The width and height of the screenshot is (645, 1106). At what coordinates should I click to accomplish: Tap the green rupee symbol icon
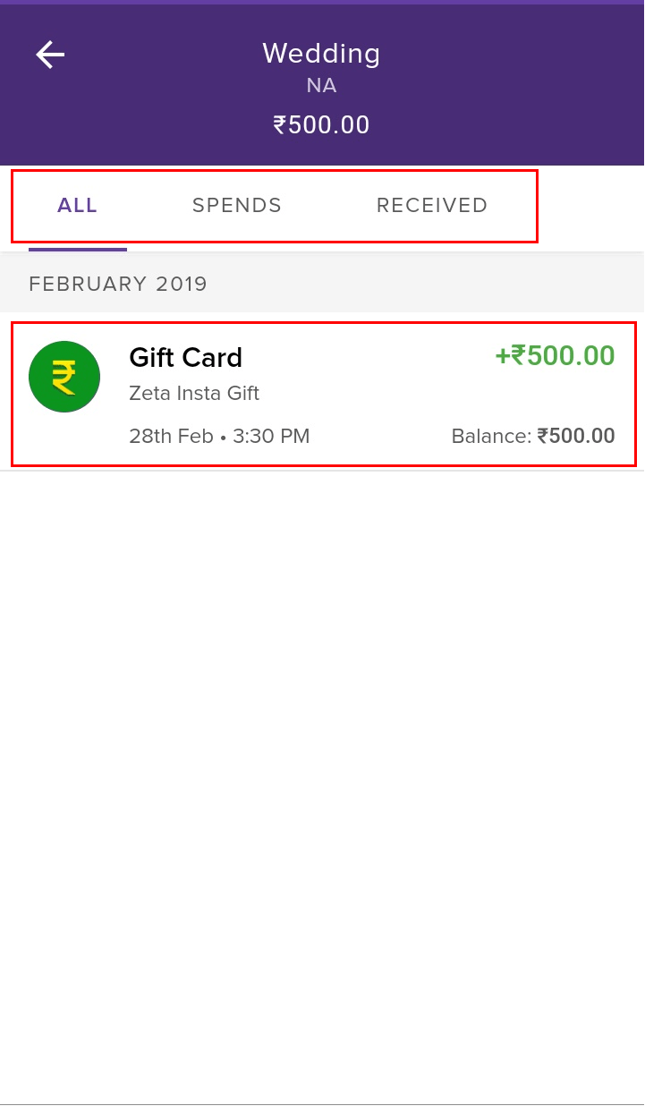point(64,377)
